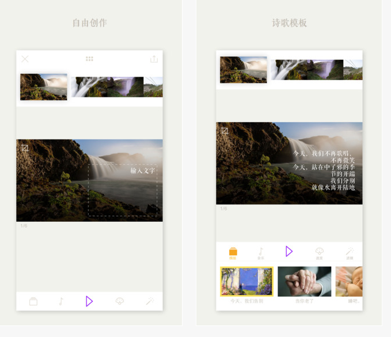The image size is (391, 337).
Task: Tap the cloud-shaped icon in the right toolbar
Action: [x=320, y=252]
